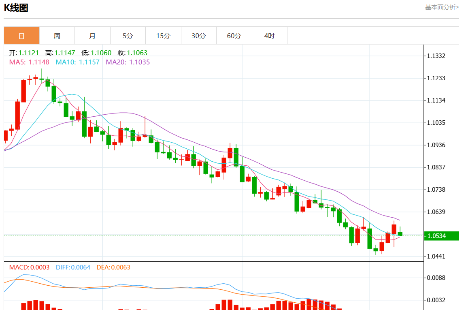Click the 1.0837 price axis label

(x=436, y=167)
